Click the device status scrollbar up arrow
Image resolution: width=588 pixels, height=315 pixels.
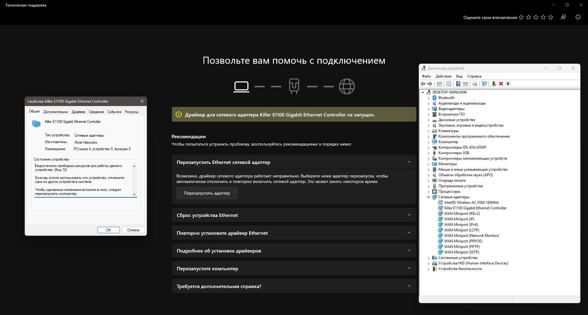pyautogui.click(x=134, y=166)
